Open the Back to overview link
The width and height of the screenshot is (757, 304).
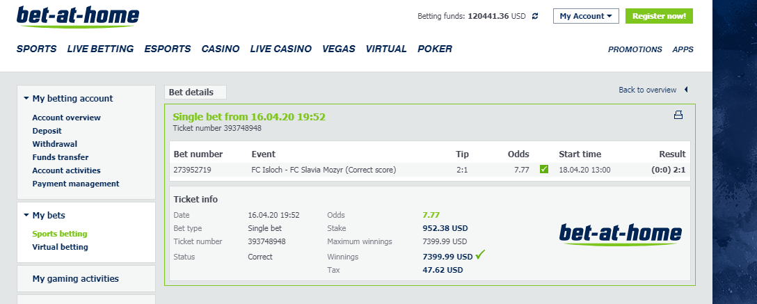pos(647,90)
